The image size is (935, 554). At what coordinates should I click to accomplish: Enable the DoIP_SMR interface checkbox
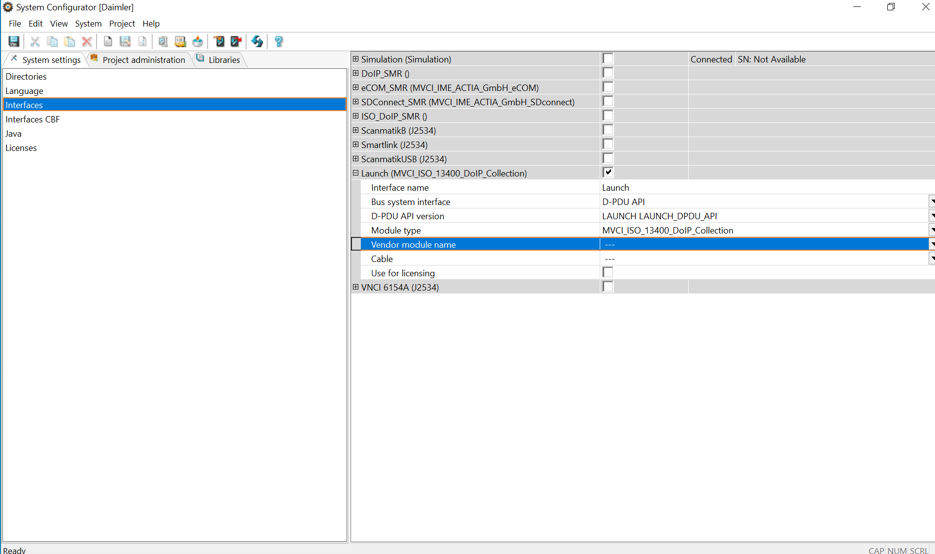(x=608, y=73)
